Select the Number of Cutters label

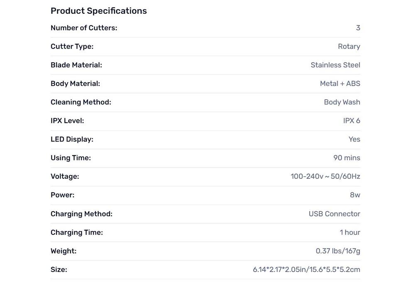point(84,28)
